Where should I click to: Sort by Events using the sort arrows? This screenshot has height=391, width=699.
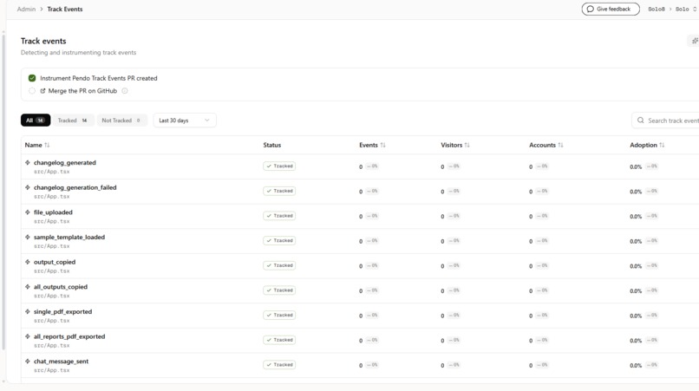pos(382,146)
